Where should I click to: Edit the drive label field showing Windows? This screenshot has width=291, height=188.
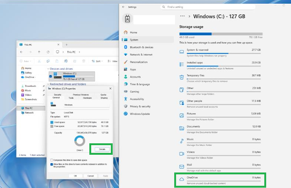(86, 105)
